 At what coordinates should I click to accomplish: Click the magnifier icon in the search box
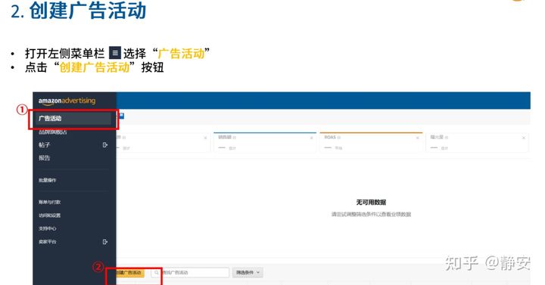(x=157, y=273)
